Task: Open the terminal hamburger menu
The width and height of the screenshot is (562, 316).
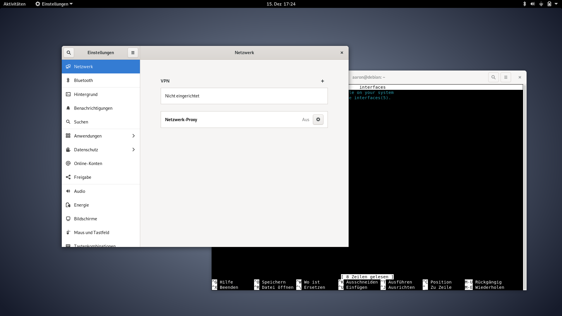Action: coord(506,77)
